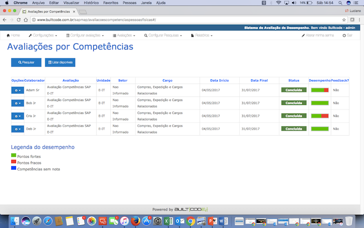Click the volume icon in menu bar
364x228 pixels.
294,3
